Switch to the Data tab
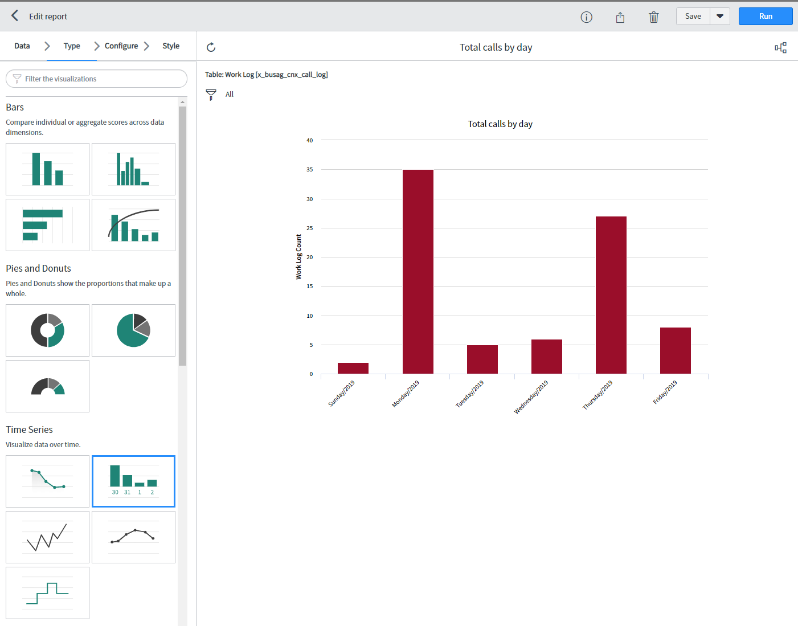798x626 pixels. tap(22, 46)
